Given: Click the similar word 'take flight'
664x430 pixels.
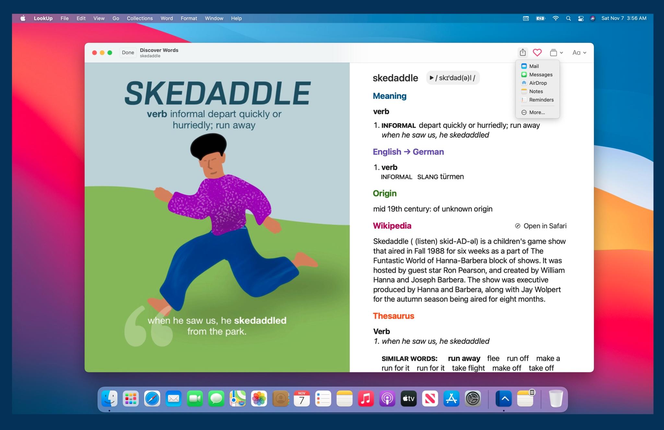Looking at the screenshot, I should tap(468, 368).
